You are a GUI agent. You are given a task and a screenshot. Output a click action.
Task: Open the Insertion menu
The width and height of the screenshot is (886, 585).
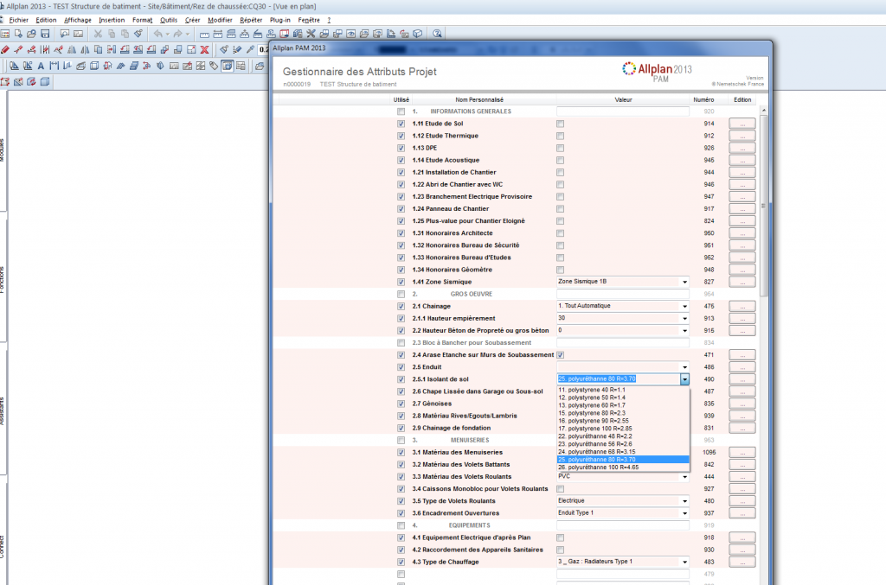click(x=112, y=20)
